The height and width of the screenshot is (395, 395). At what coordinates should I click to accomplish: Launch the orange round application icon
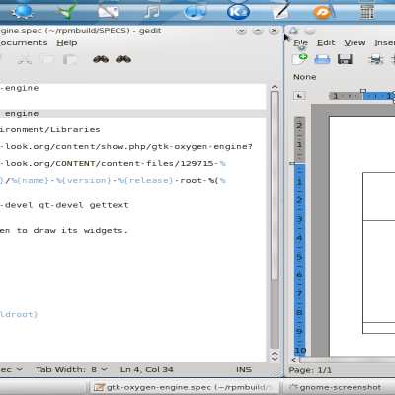(323, 12)
